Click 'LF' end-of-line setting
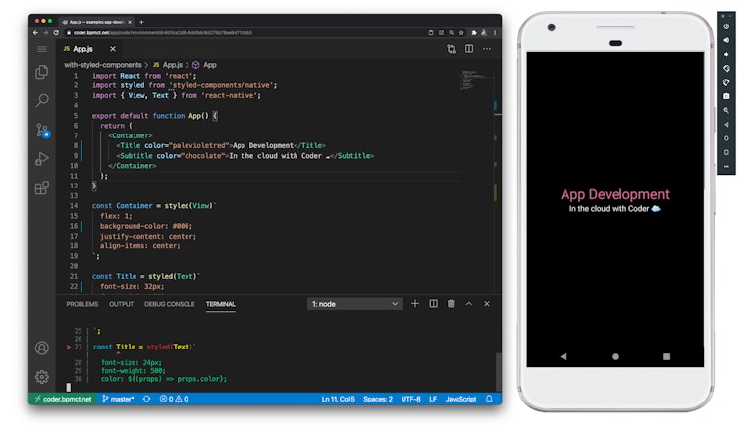 [x=433, y=399]
